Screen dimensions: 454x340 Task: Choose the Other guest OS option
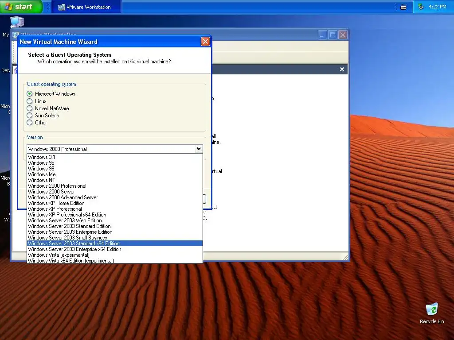(x=30, y=123)
